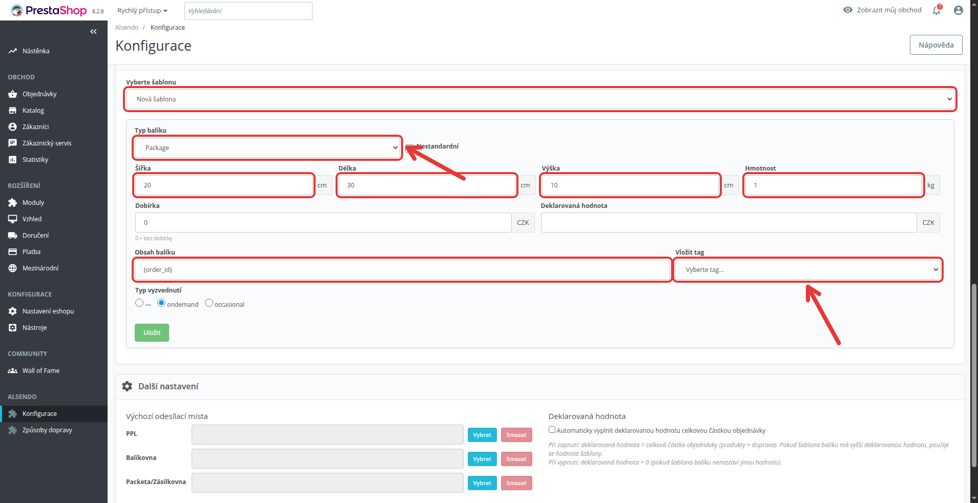Viewport: 978px width, 503px height.
Task: Click the Statistiky chart icon
Action: tap(13, 160)
